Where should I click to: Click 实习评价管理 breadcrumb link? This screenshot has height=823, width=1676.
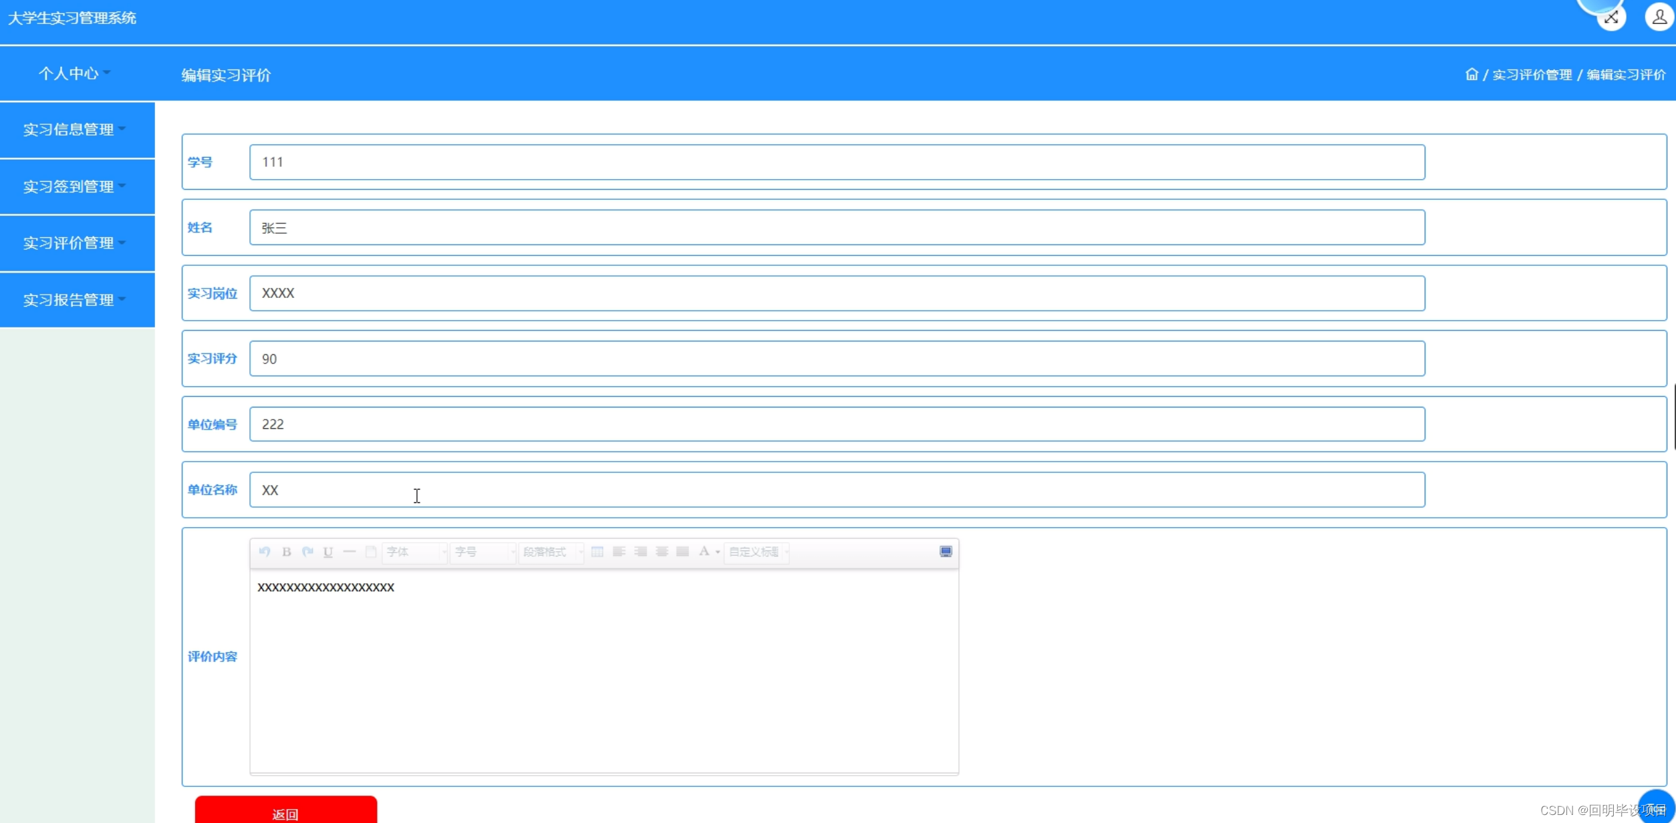click(1532, 75)
